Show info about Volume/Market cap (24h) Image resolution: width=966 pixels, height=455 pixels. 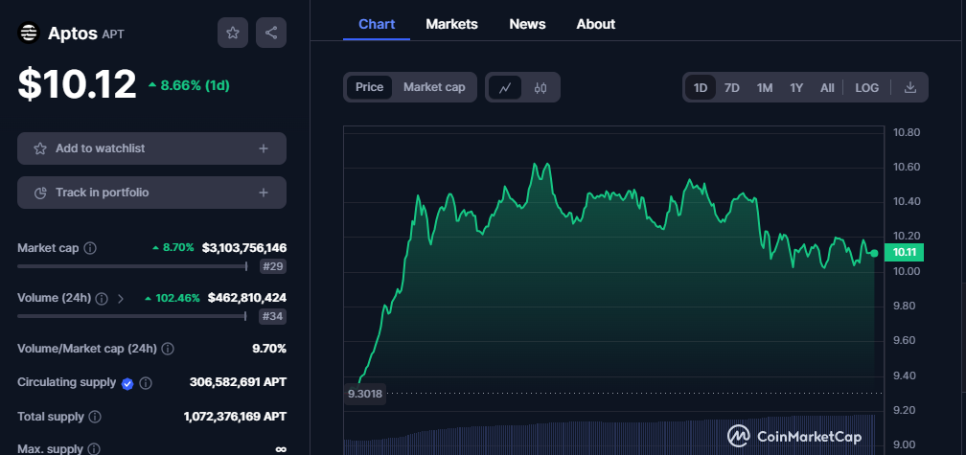pyautogui.click(x=168, y=349)
